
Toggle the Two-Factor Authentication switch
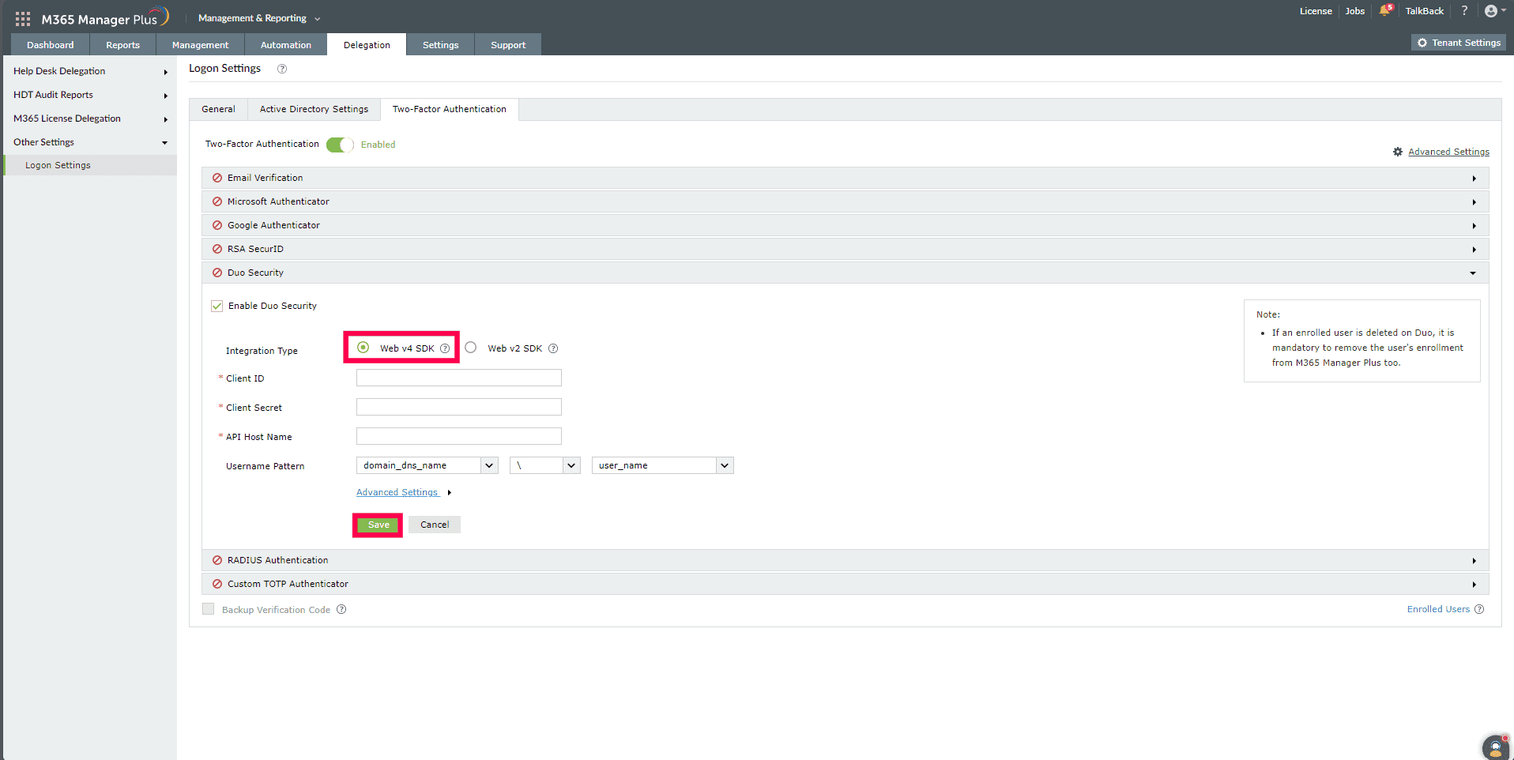coord(340,145)
